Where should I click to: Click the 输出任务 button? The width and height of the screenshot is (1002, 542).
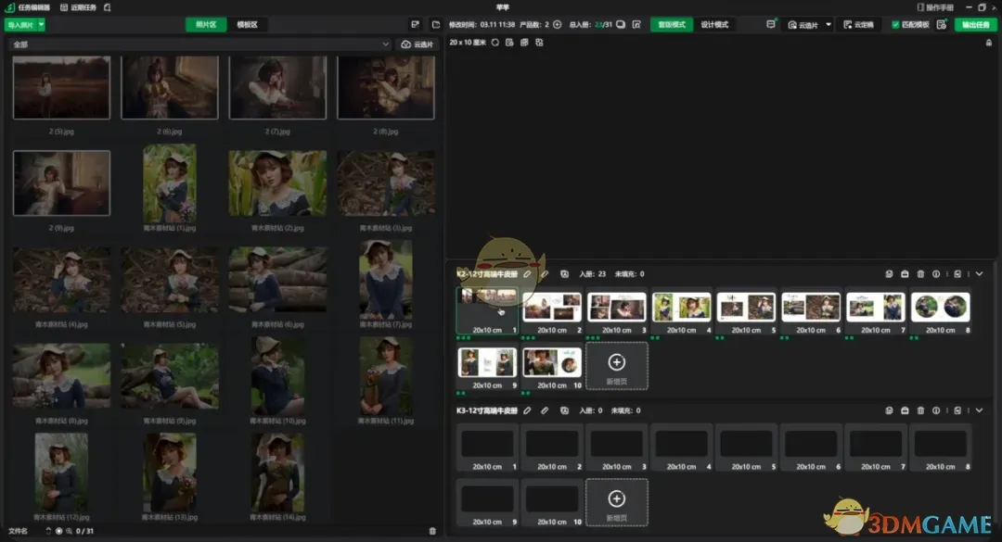(x=976, y=25)
